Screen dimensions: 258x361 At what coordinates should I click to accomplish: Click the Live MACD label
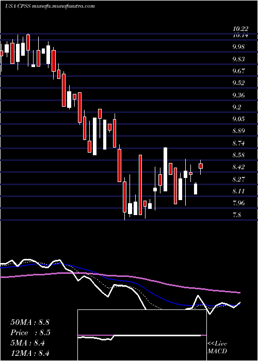coord(217,348)
